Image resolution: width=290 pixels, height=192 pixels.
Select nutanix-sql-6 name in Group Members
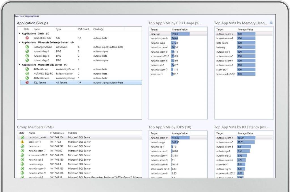point(36,159)
